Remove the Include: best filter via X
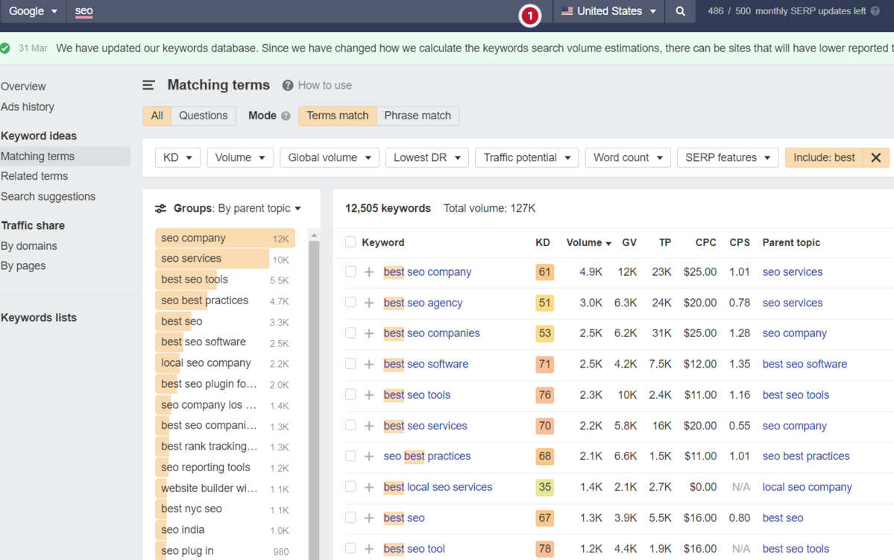This screenshot has width=894, height=560. (x=876, y=157)
